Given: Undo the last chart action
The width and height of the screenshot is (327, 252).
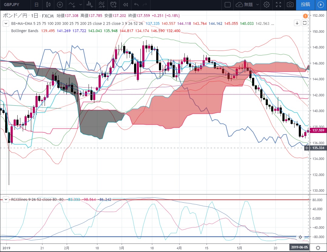Looking at the screenshot, I should (137, 5).
